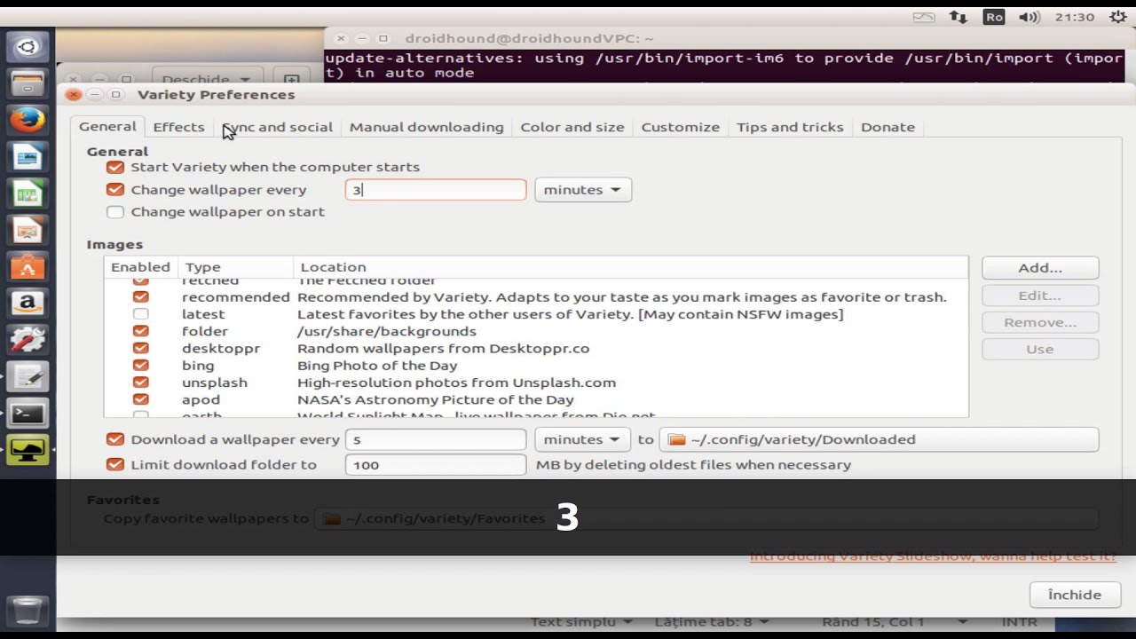The height and width of the screenshot is (639, 1136).
Task: Switch to the Color and size tab
Action: (572, 127)
